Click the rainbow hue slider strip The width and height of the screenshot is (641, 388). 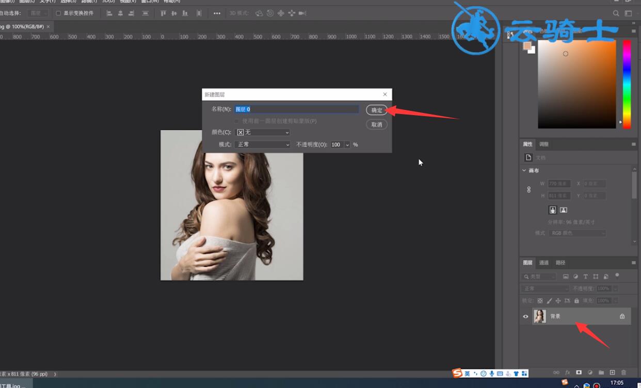[627, 84]
